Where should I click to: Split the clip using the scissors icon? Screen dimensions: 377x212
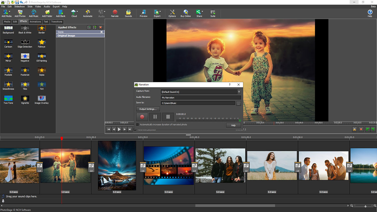pyautogui.click(x=355, y=129)
